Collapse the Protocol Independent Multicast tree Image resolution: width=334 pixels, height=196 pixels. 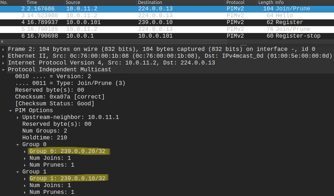pos(4,70)
